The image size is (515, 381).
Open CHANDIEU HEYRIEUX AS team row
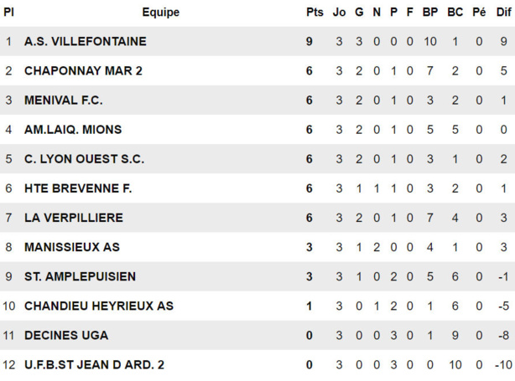(x=98, y=306)
